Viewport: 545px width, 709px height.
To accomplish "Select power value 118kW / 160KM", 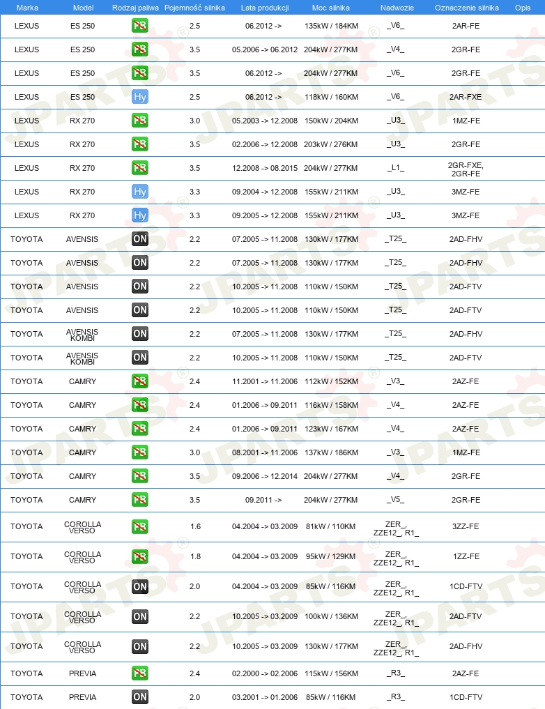I will pyautogui.click(x=331, y=97).
